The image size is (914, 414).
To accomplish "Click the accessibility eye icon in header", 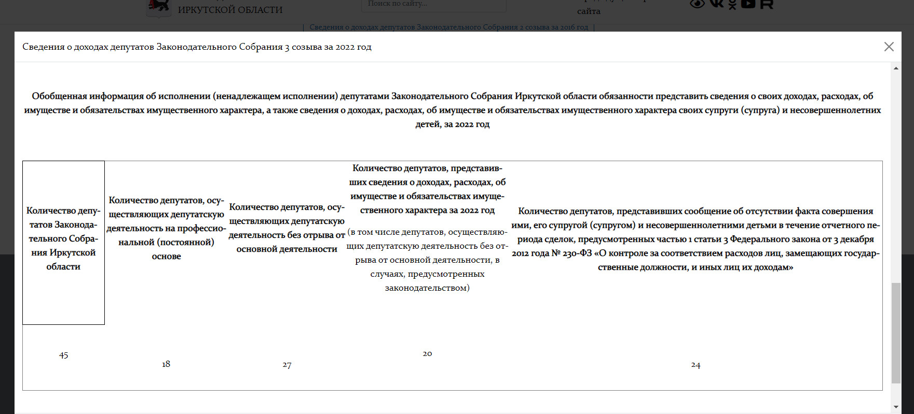I will coord(697,4).
